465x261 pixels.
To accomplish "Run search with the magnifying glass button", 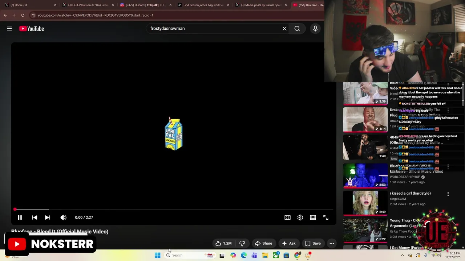I will coord(297,29).
